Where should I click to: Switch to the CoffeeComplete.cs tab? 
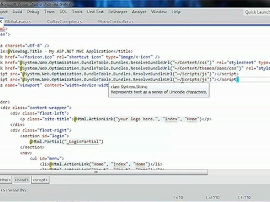(x=64, y=22)
